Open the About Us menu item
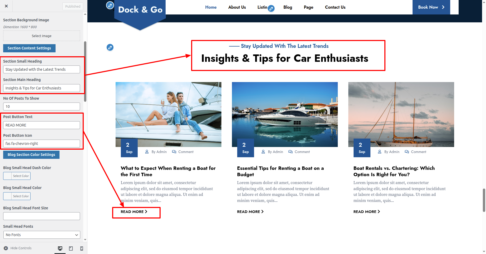486x254 pixels. click(237, 7)
